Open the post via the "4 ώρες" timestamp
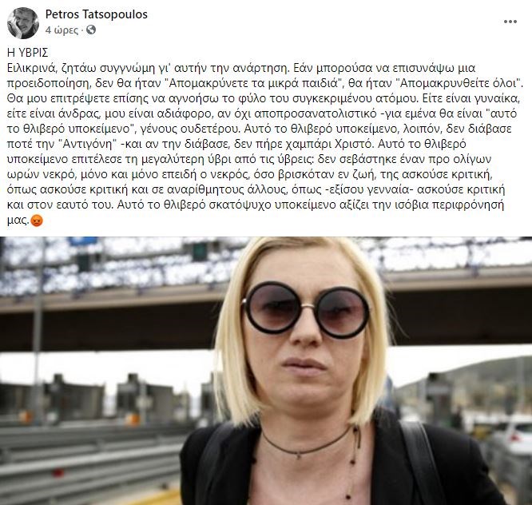Viewport: 532px width, 505px height. [x=62, y=30]
